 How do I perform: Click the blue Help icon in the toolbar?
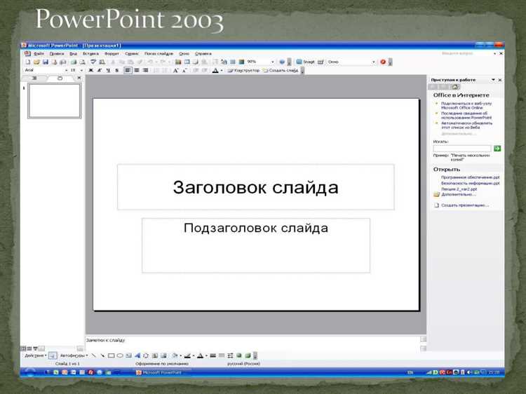tap(282, 62)
